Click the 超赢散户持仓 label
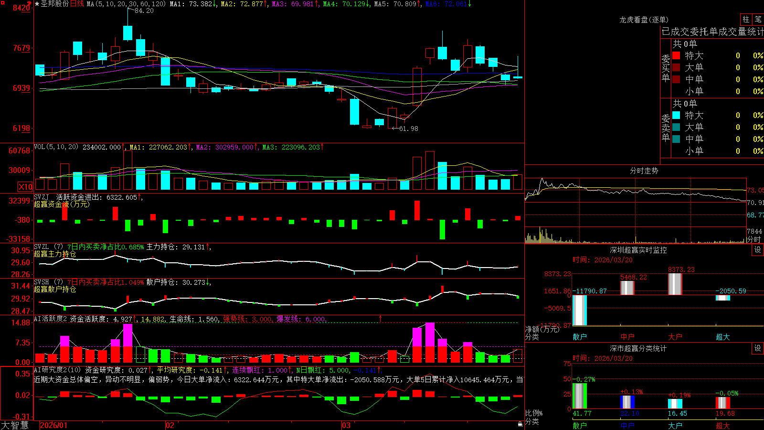This screenshot has height=430, width=764. [55, 289]
